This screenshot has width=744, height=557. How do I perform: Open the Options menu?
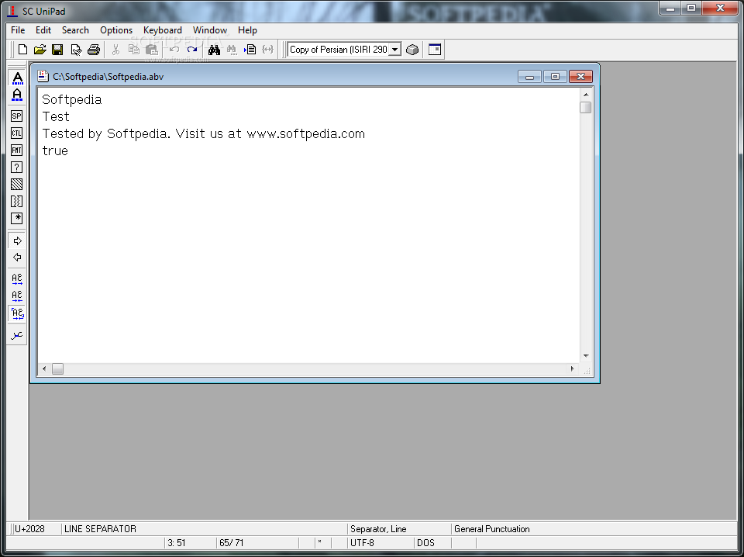[x=116, y=30]
